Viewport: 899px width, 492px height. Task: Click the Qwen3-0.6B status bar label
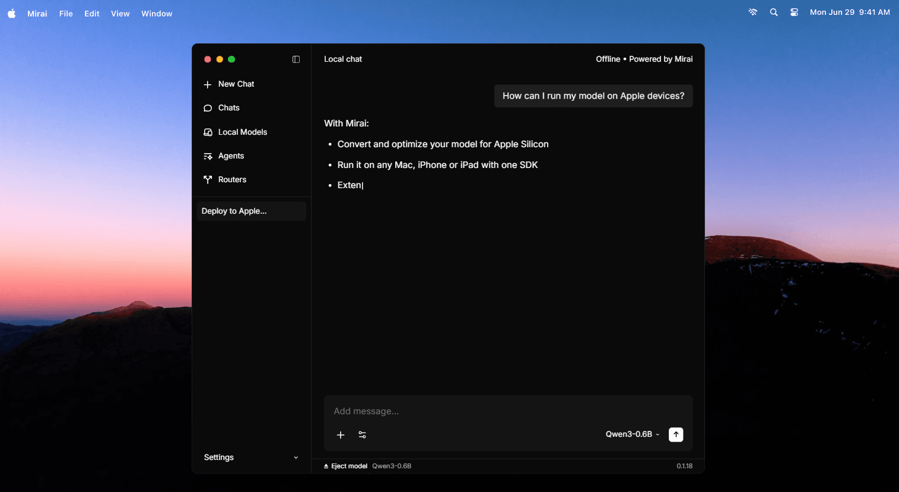click(392, 466)
